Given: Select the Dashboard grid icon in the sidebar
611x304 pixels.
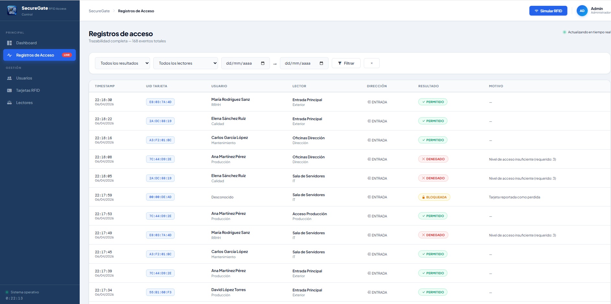Looking at the screenshot, I should pos(9,43).
